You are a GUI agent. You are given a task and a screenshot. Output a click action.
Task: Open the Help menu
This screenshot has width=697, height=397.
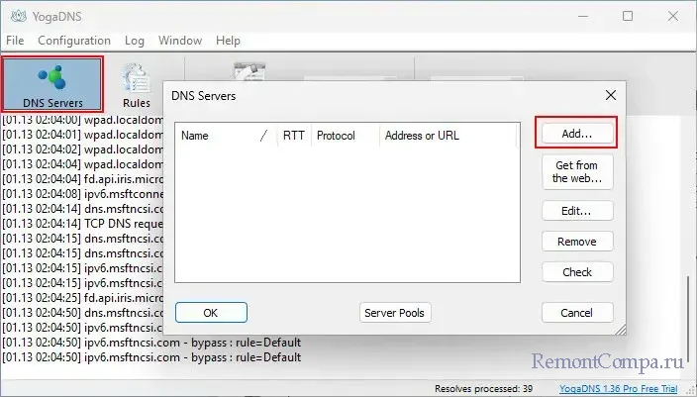(228, 41)
